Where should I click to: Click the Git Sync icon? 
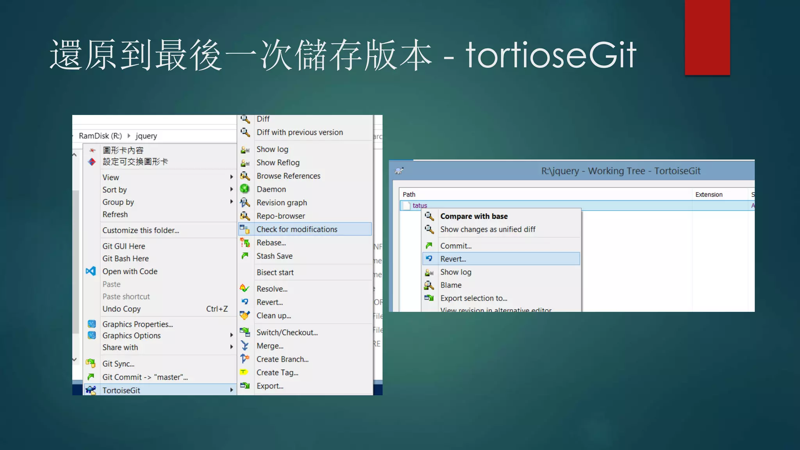pyautogui.click(x=91, y=364)
